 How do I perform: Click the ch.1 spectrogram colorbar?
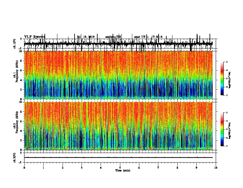coord(222,79)
